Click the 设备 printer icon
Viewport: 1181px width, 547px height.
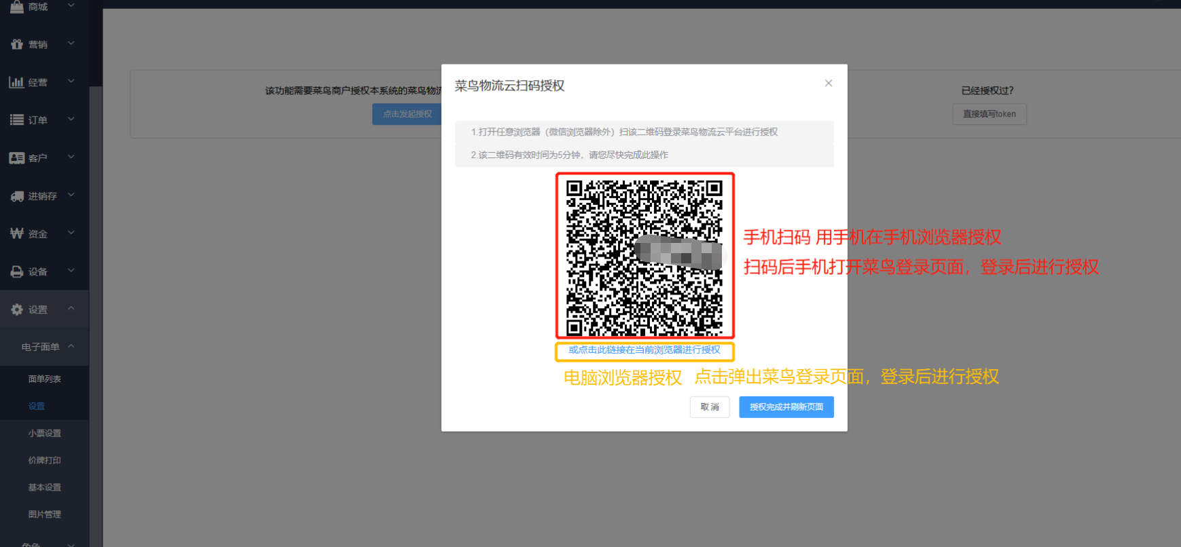[x=17, y=271]
